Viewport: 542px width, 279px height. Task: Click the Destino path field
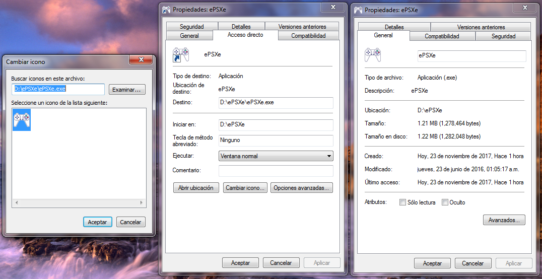pyautogui.click(x=276, y=103)
